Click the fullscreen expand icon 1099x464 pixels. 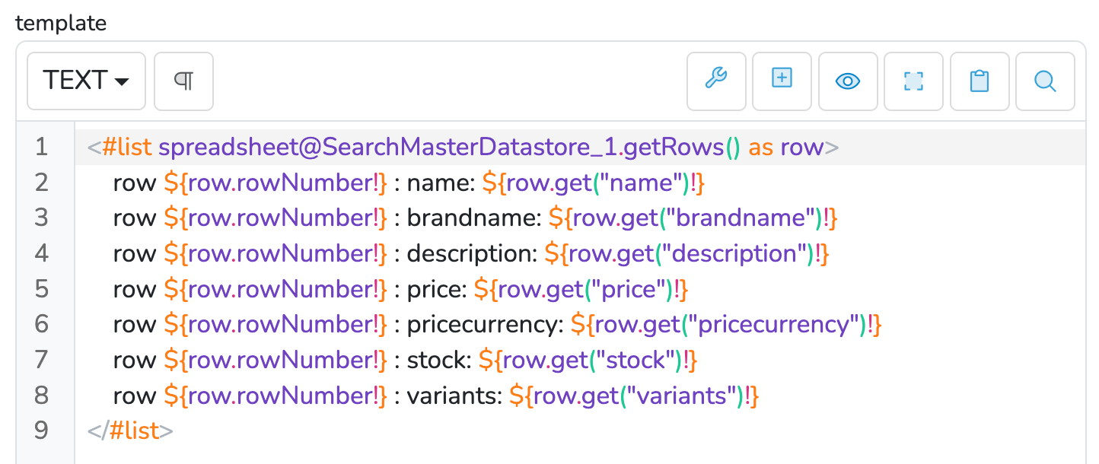click(913, 81)
